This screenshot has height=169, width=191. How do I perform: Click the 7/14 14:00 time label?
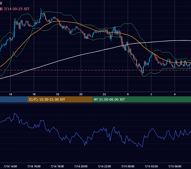click(10, 166)
